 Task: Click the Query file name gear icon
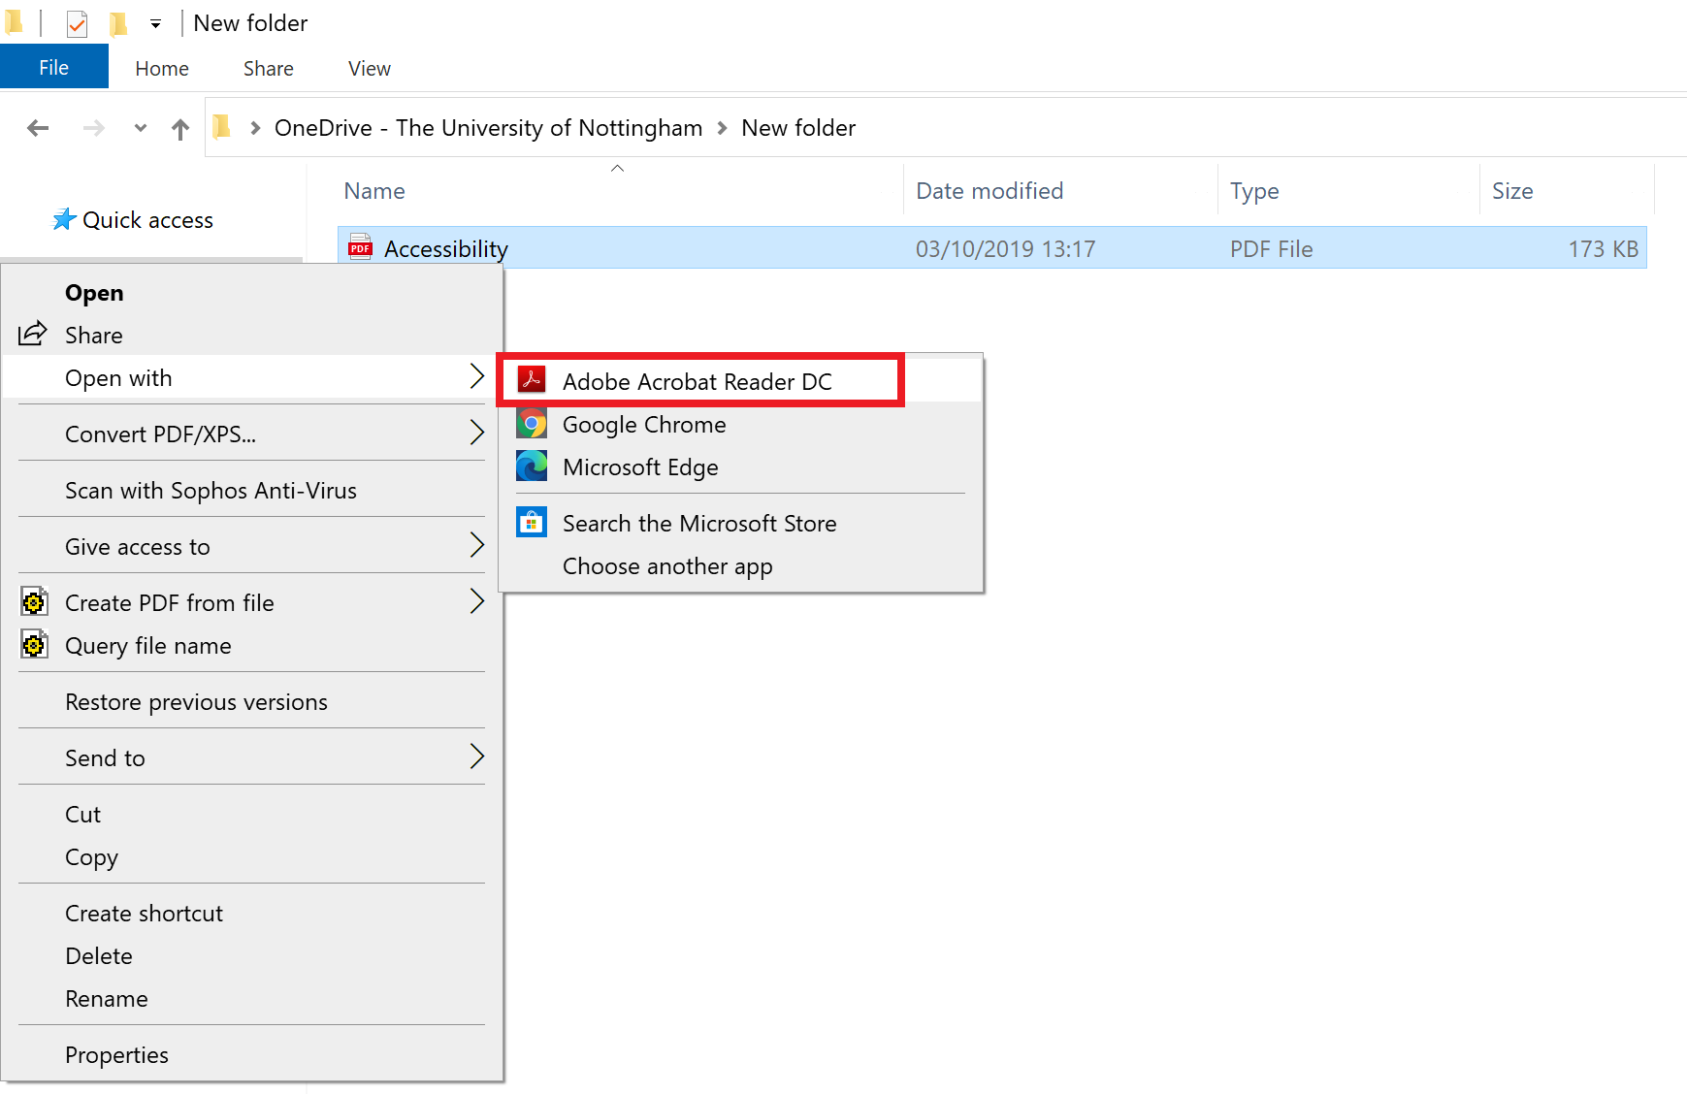click(x=34, y=645)
